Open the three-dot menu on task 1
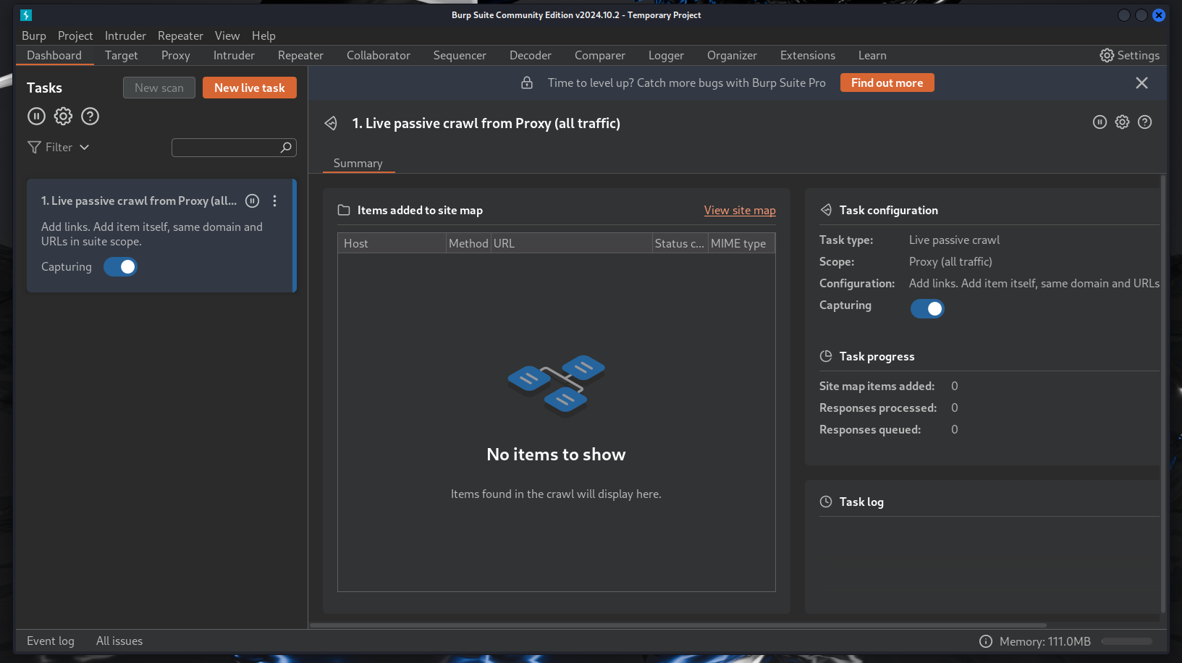Screen dimensions: 1182x663 pos(275,200)
